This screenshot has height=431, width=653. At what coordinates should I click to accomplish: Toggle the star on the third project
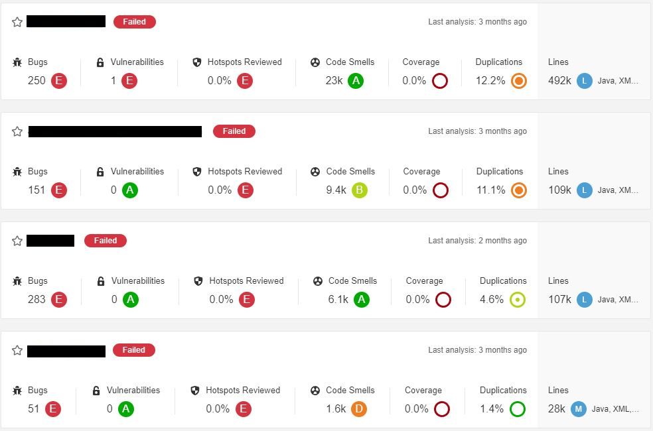(x=17, y=240)
